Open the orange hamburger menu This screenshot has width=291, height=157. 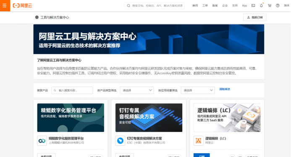(5, 5)
